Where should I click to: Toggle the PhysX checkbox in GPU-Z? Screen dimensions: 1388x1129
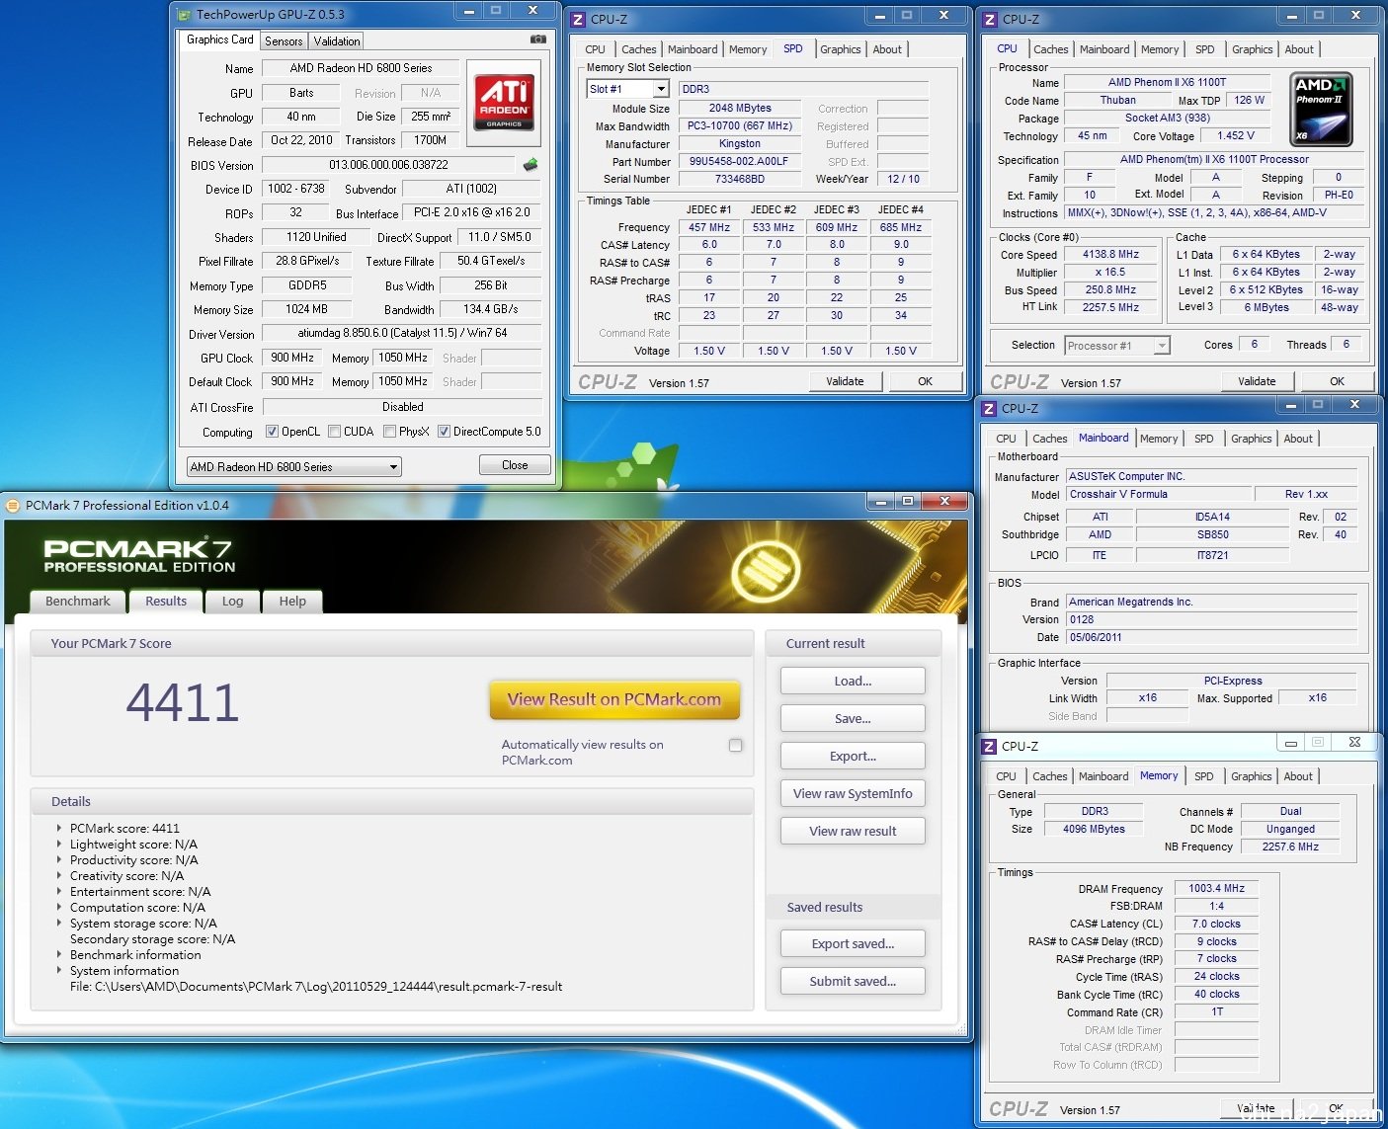point(390,432)
